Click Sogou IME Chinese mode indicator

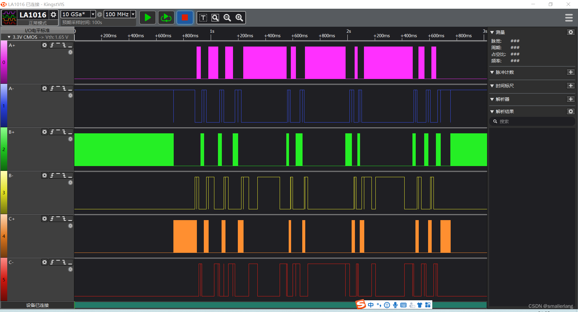371,305
